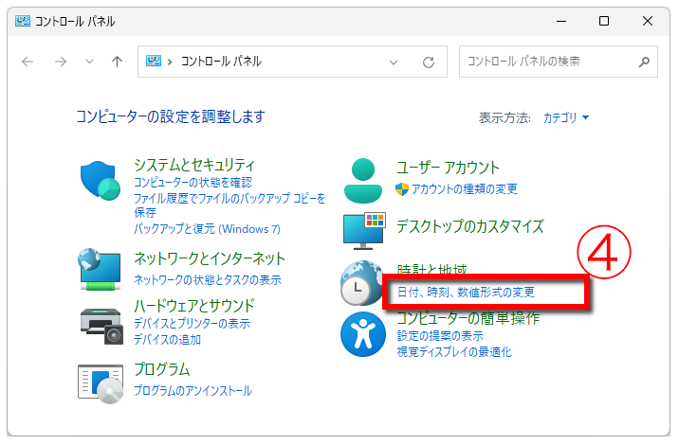The image size is (679, 445).
Task: Click the Refresh button in address bar
Action: (x=429, y=62)
